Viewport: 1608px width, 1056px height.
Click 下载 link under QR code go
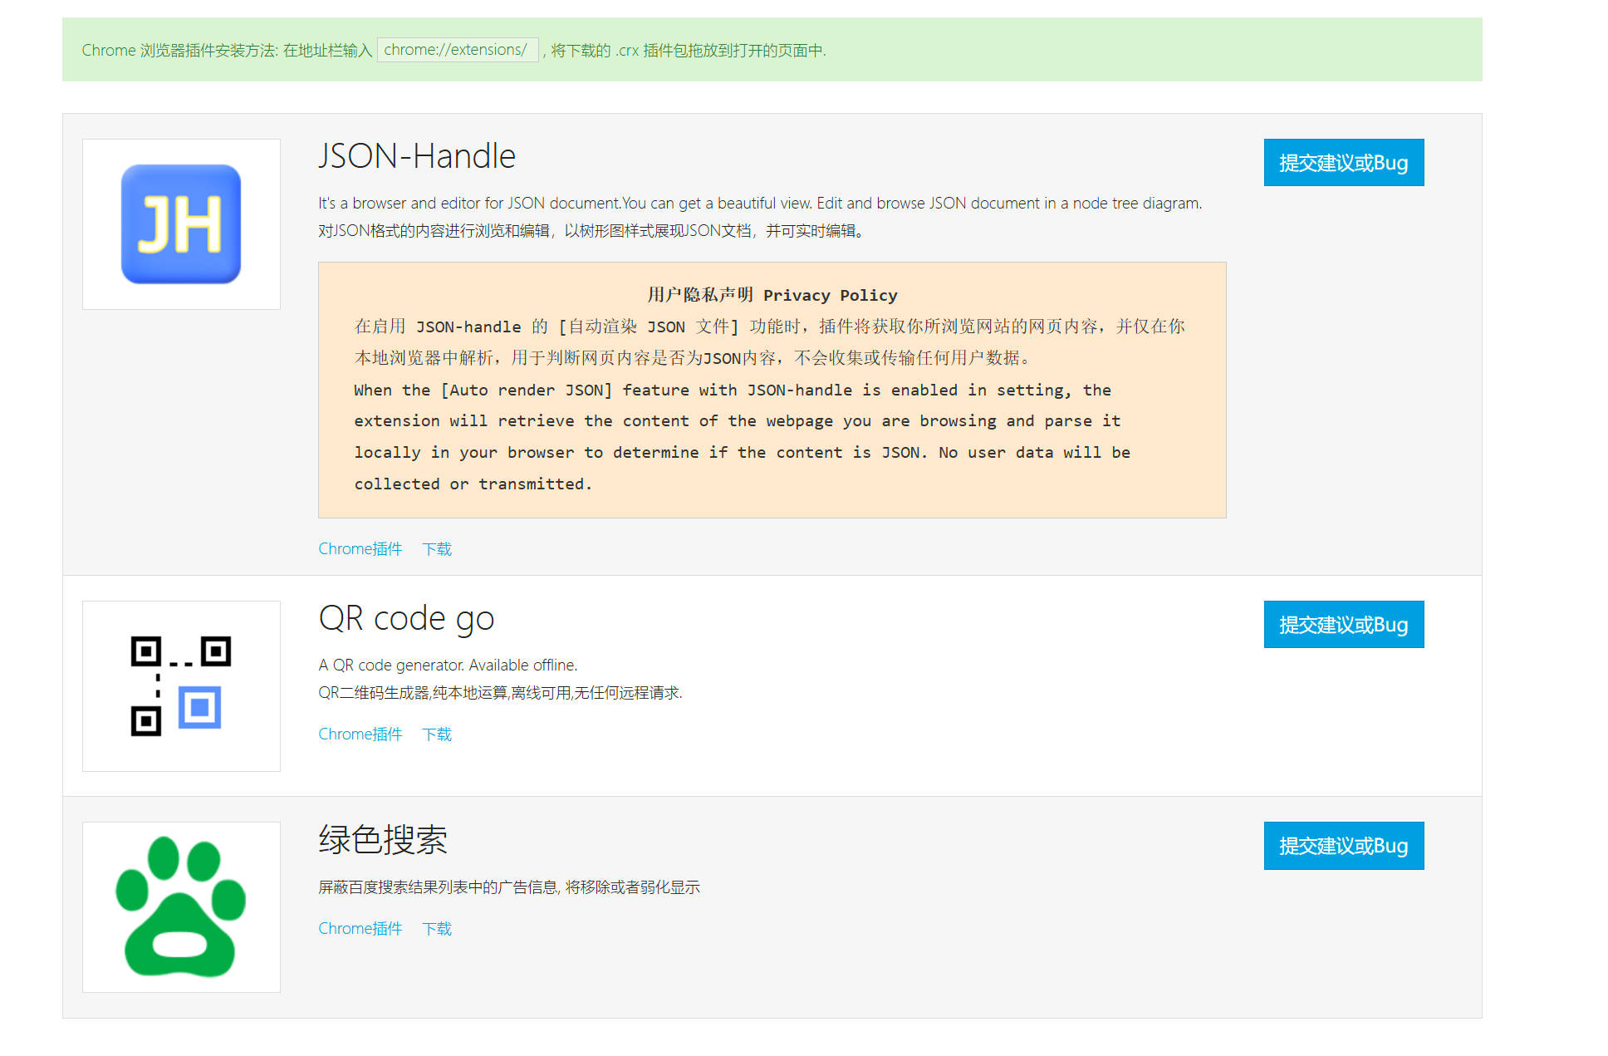(x=437, y=734)
